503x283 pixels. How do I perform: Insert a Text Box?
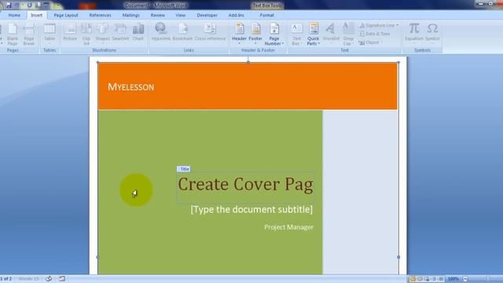coord(296,35)
